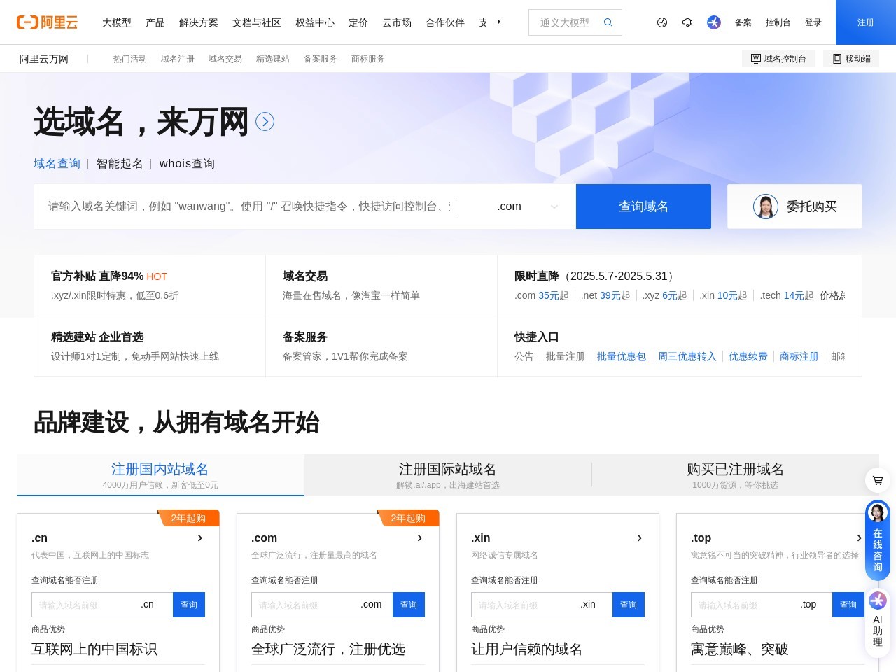Screen dimensions: 896x672
Task: Open the .cn card chevron arrow
Action: [200, 538]
